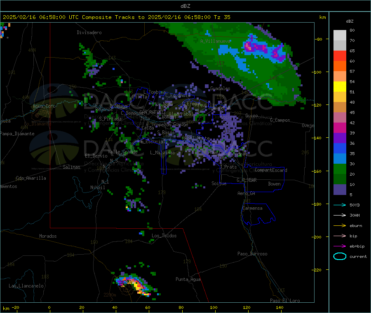Click the 'Agua_Toro' map label
Viewport: 371px width, 313px height.
point(44,106)
